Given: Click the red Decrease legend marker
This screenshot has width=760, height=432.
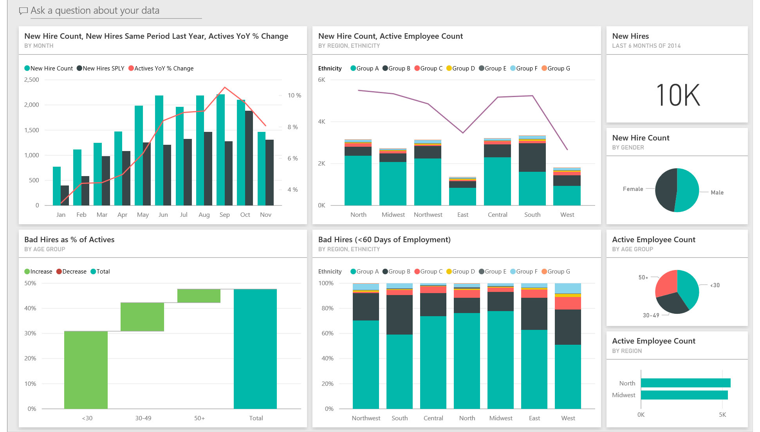Looking at the screenshot, I should point(59,271).
